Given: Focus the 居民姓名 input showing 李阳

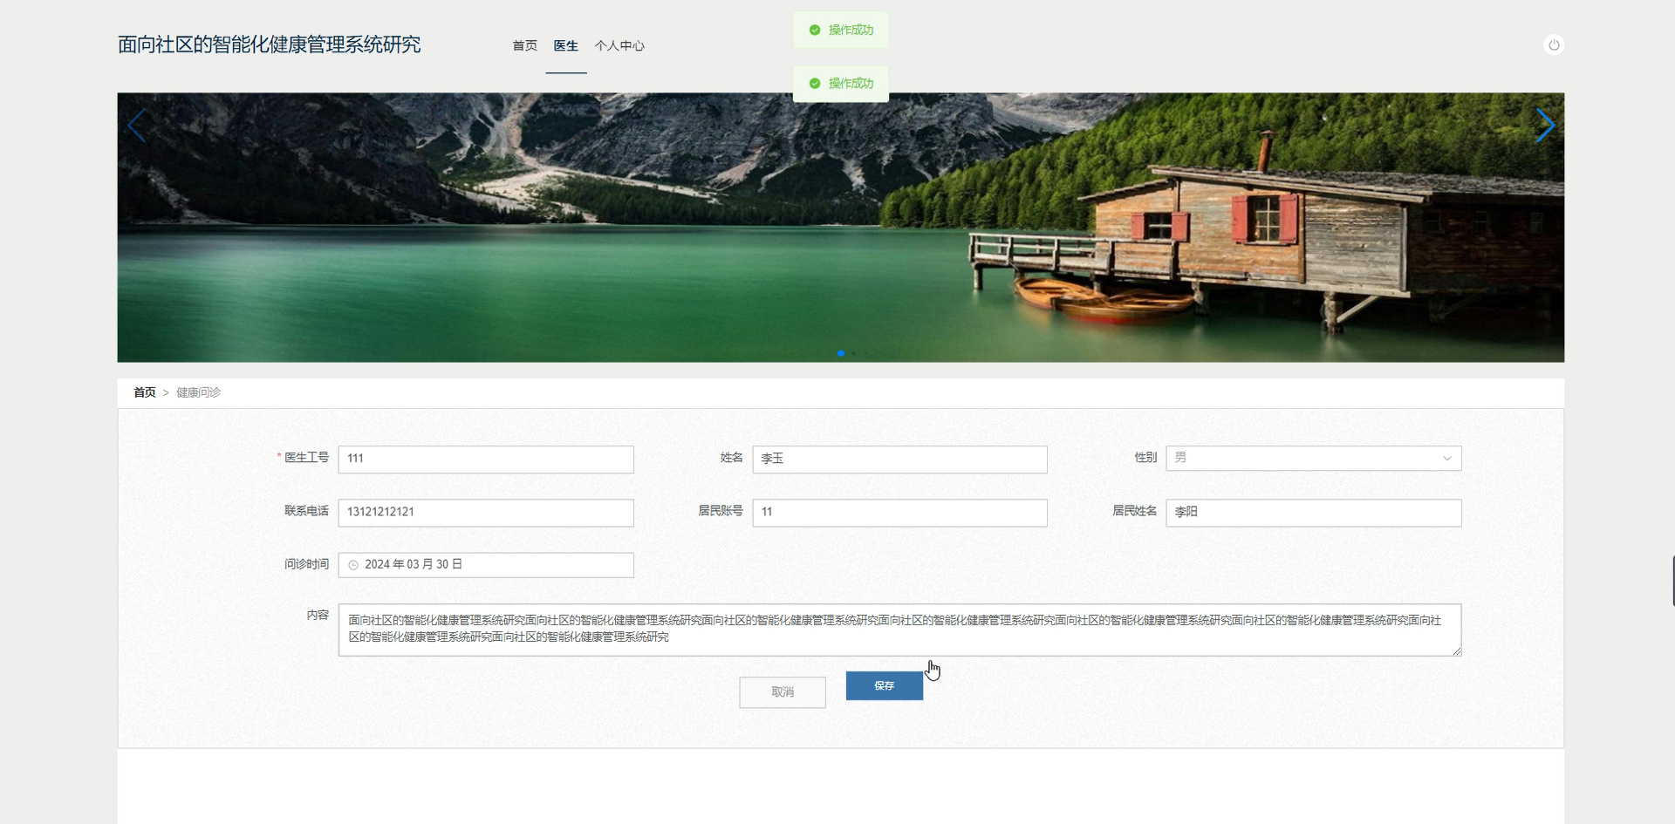Looking at the screenshot, I should point(1314,513).
